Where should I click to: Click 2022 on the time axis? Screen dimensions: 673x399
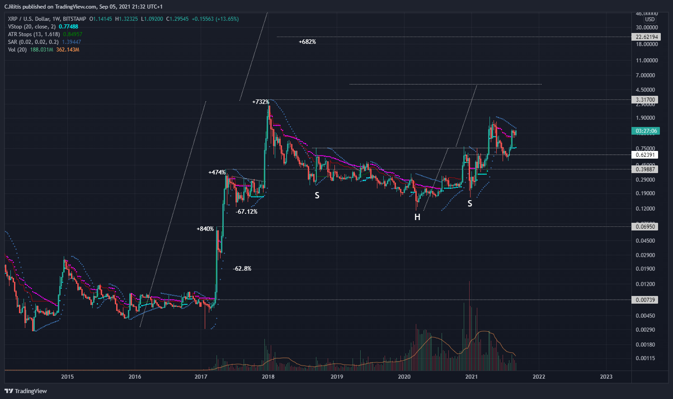[539, 377]
